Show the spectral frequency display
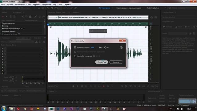197x111 pixels. coord(39,8)
